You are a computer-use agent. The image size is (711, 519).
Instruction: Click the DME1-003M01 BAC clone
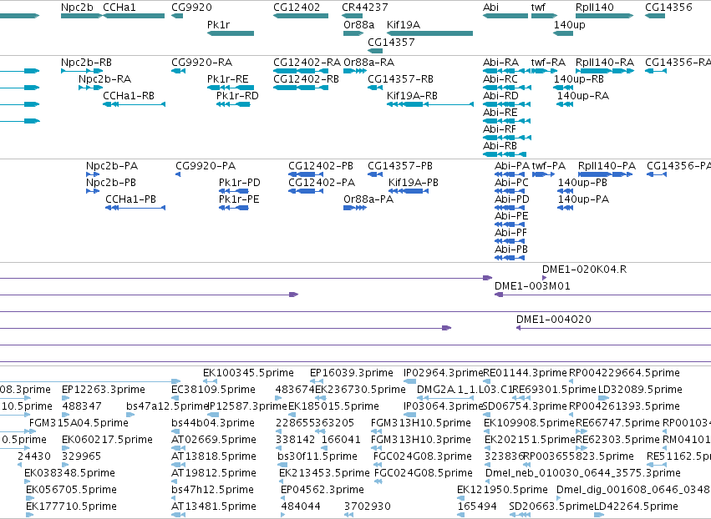tap(602, 295)
